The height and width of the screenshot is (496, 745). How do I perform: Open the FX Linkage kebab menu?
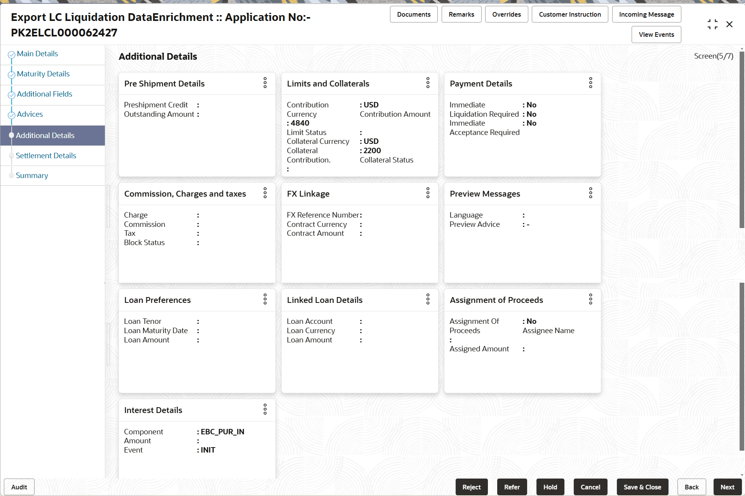[428, 193]
